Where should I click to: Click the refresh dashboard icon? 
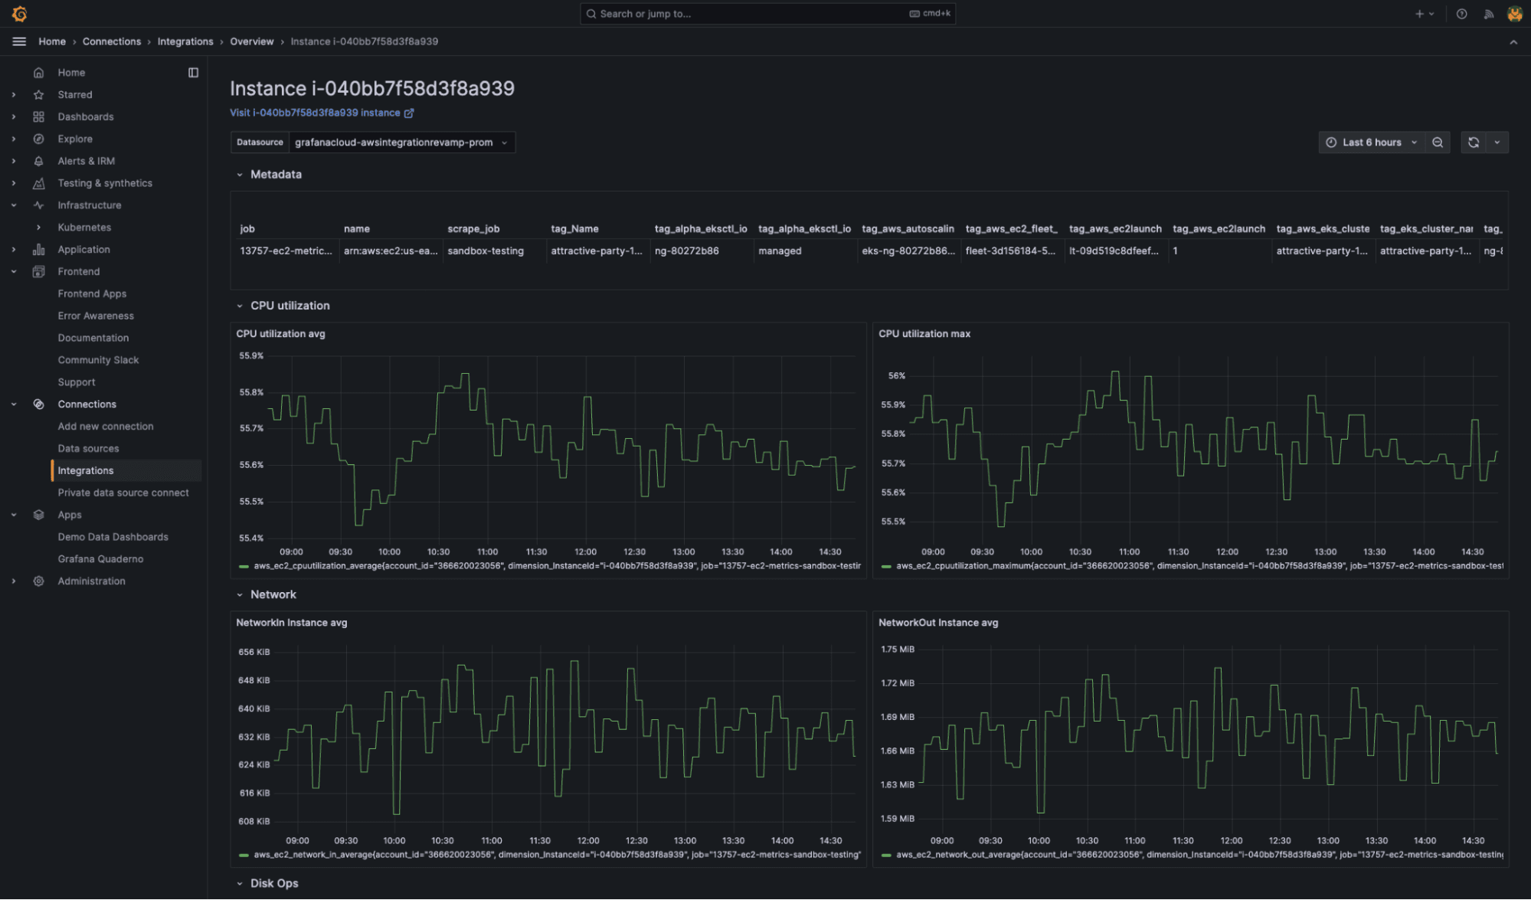pos(1474,142)
